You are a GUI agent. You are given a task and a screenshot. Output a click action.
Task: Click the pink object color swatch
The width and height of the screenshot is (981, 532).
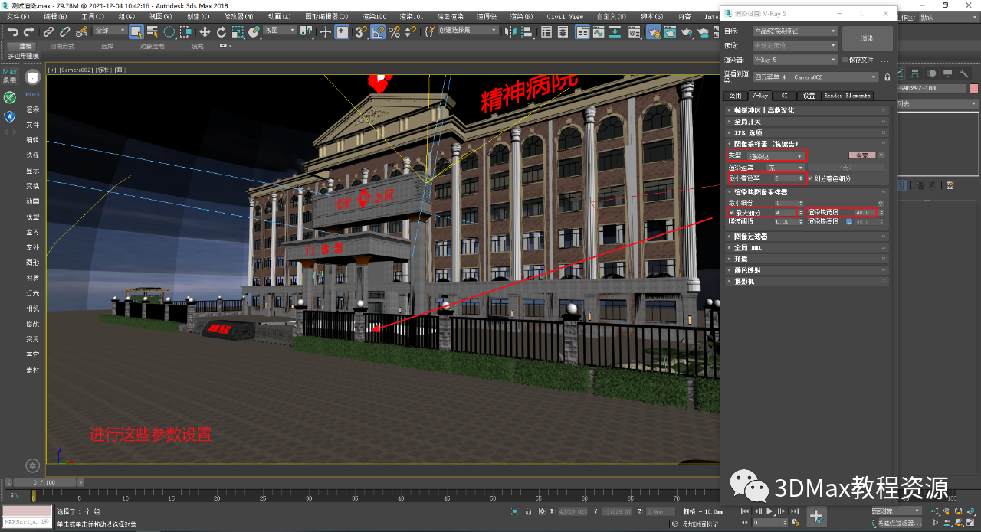click(x=973, y=89)
